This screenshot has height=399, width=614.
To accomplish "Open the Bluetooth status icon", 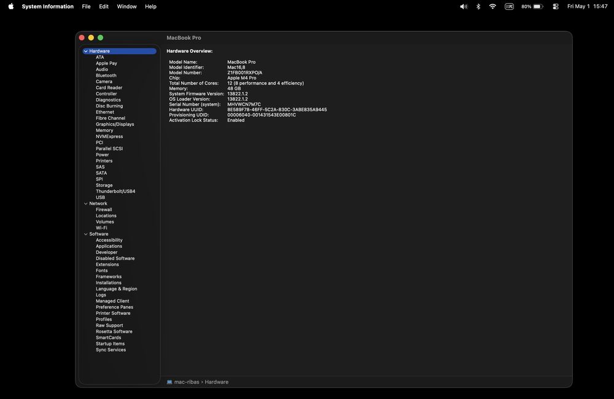I will coord(478,6).
